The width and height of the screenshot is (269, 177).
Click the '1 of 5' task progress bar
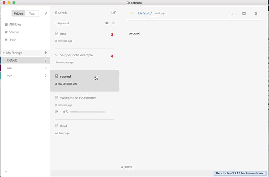coord(88,112)
